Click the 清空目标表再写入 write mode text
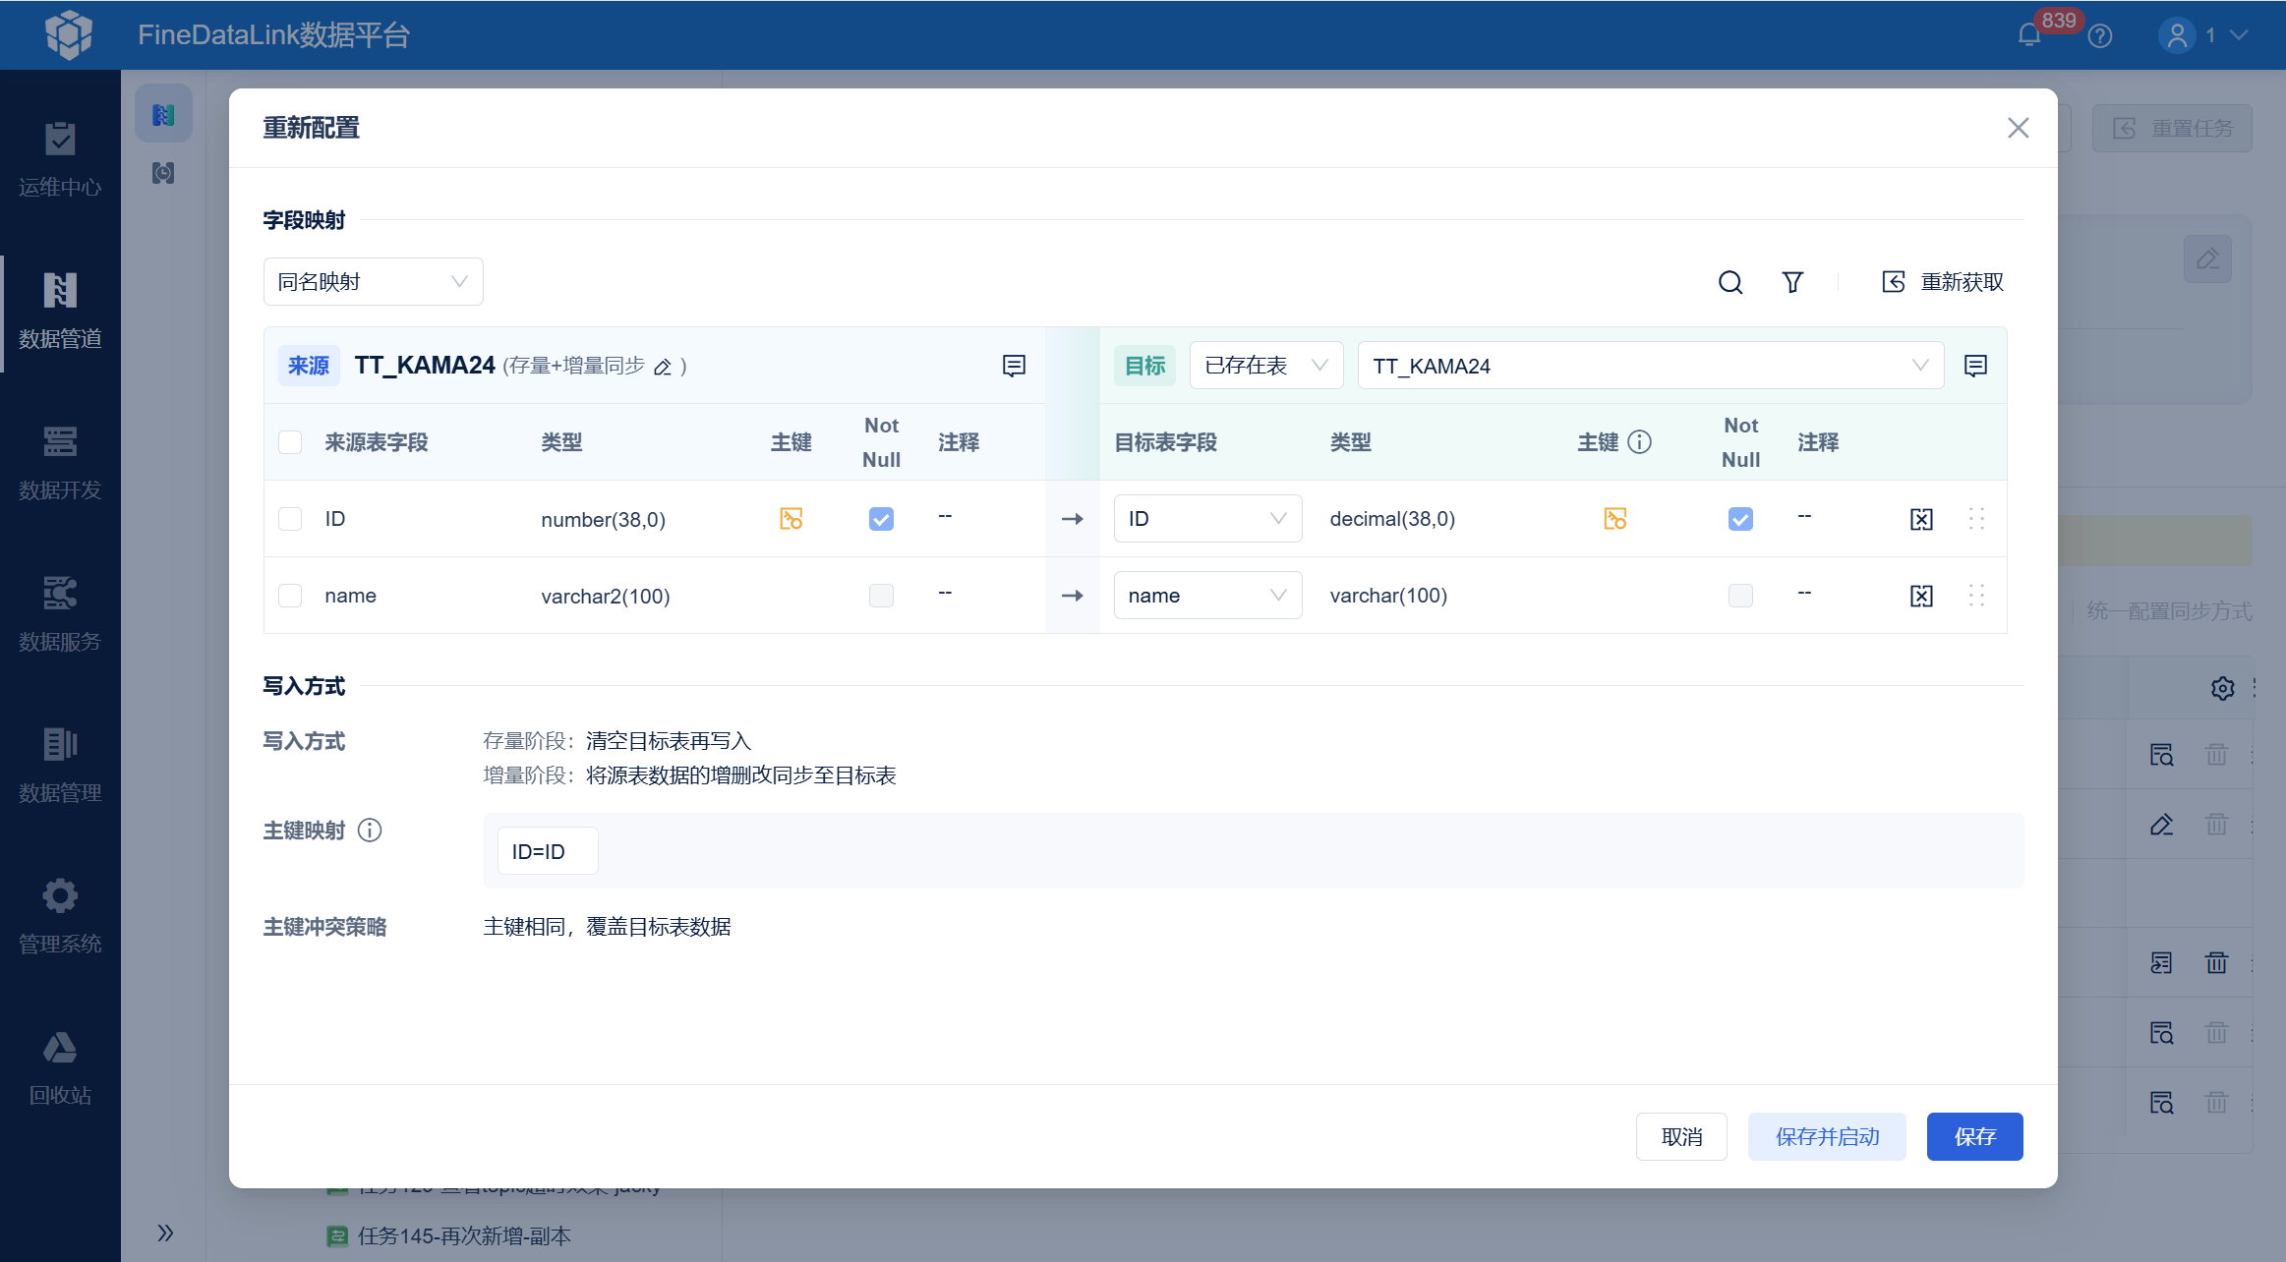2286x1262 pixels. [669, 741]
